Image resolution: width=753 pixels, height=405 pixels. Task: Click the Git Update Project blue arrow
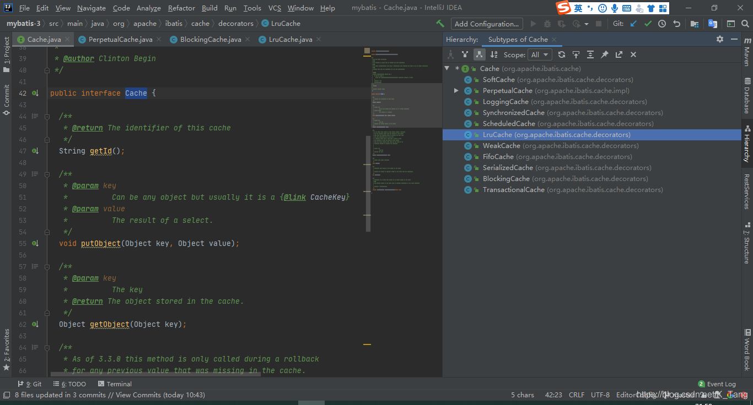pyautogui.click(x=633, y=24)
